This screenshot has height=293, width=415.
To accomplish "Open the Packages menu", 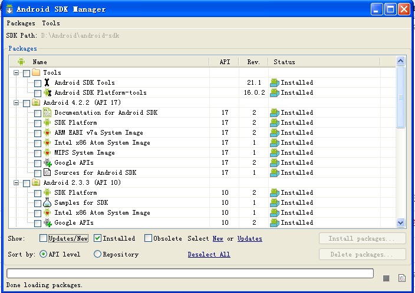I will [21, 24].
